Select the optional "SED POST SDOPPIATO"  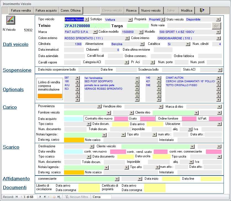tap(99, 81)
